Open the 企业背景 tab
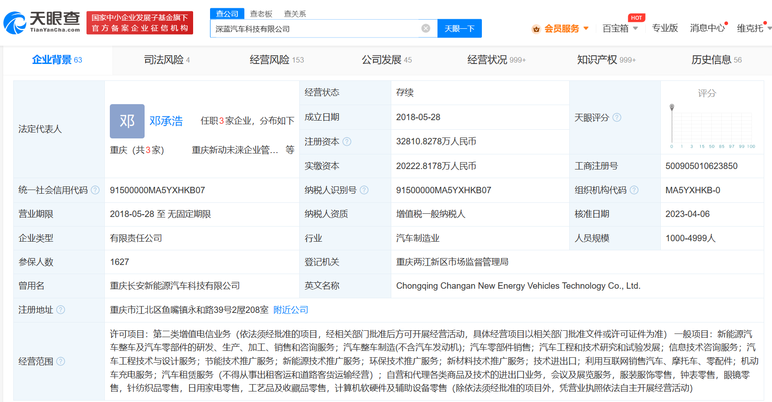 coord(57,60)
